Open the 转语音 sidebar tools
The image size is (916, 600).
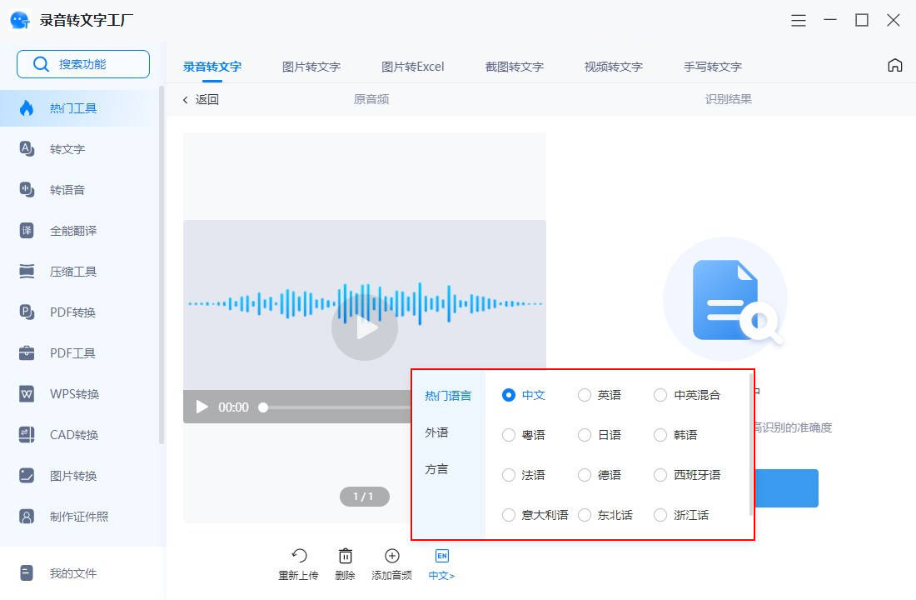[x=79, y=190]
